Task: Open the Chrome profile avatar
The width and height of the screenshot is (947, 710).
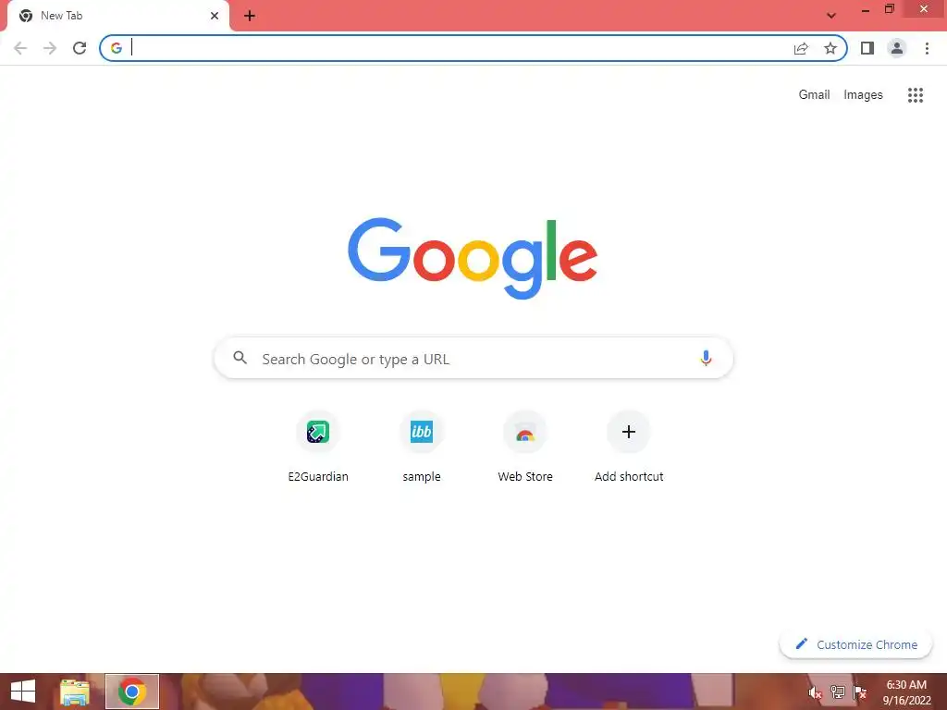Action: coord(897,48)
